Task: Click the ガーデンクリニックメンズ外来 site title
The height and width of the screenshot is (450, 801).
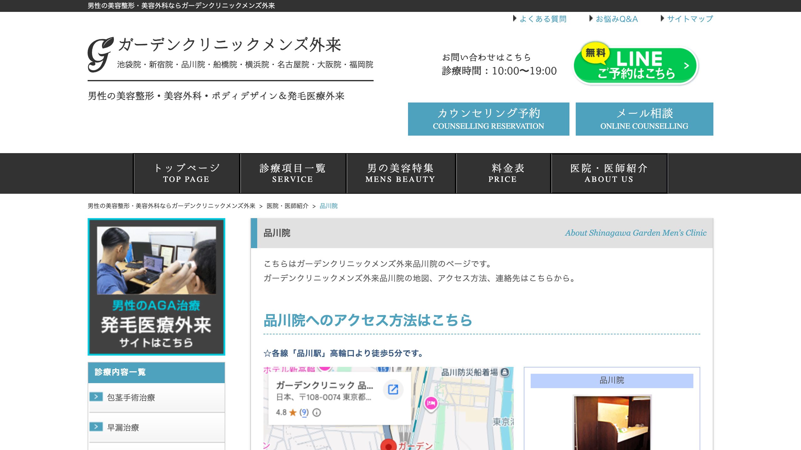Action: pos(230,45)
